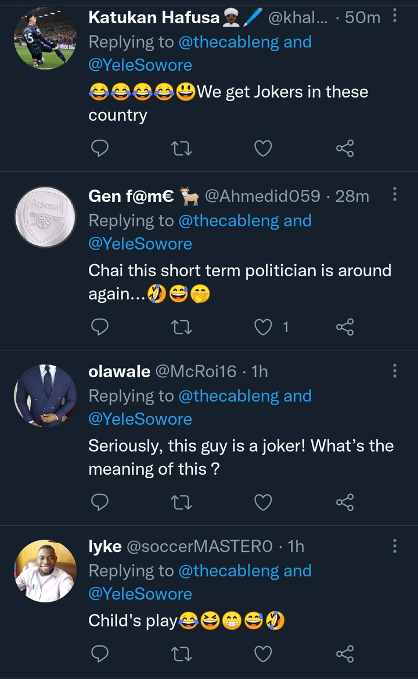
Task: Retweet Katukan Hafusa's Jokers tweet
Action: 182,149
